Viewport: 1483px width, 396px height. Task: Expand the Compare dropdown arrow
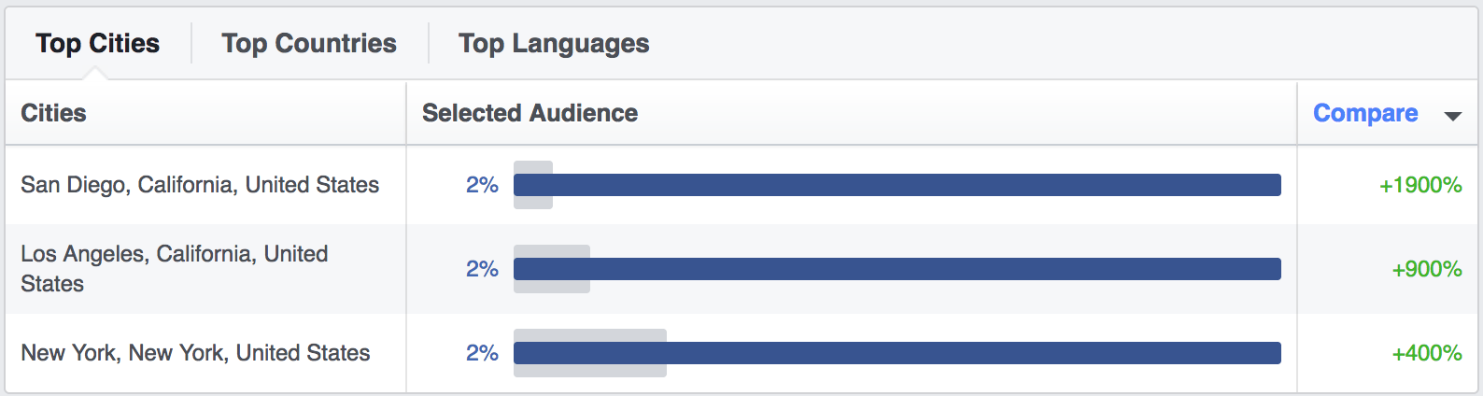click(x=1452, y=116)
